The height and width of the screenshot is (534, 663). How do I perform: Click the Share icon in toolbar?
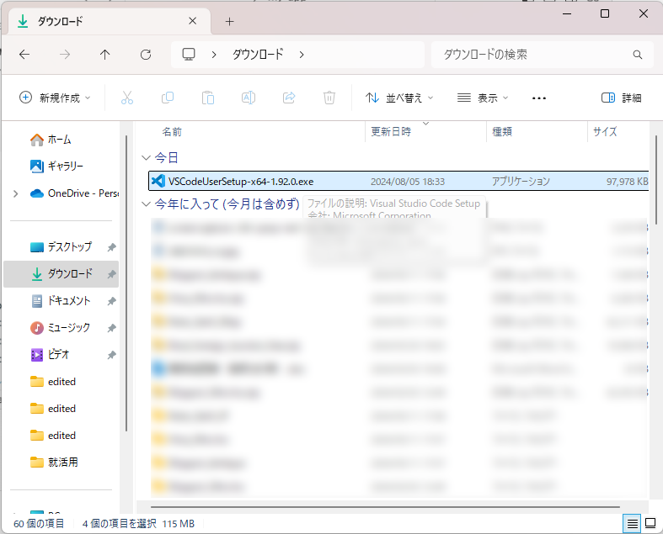[x=289, y=98]
